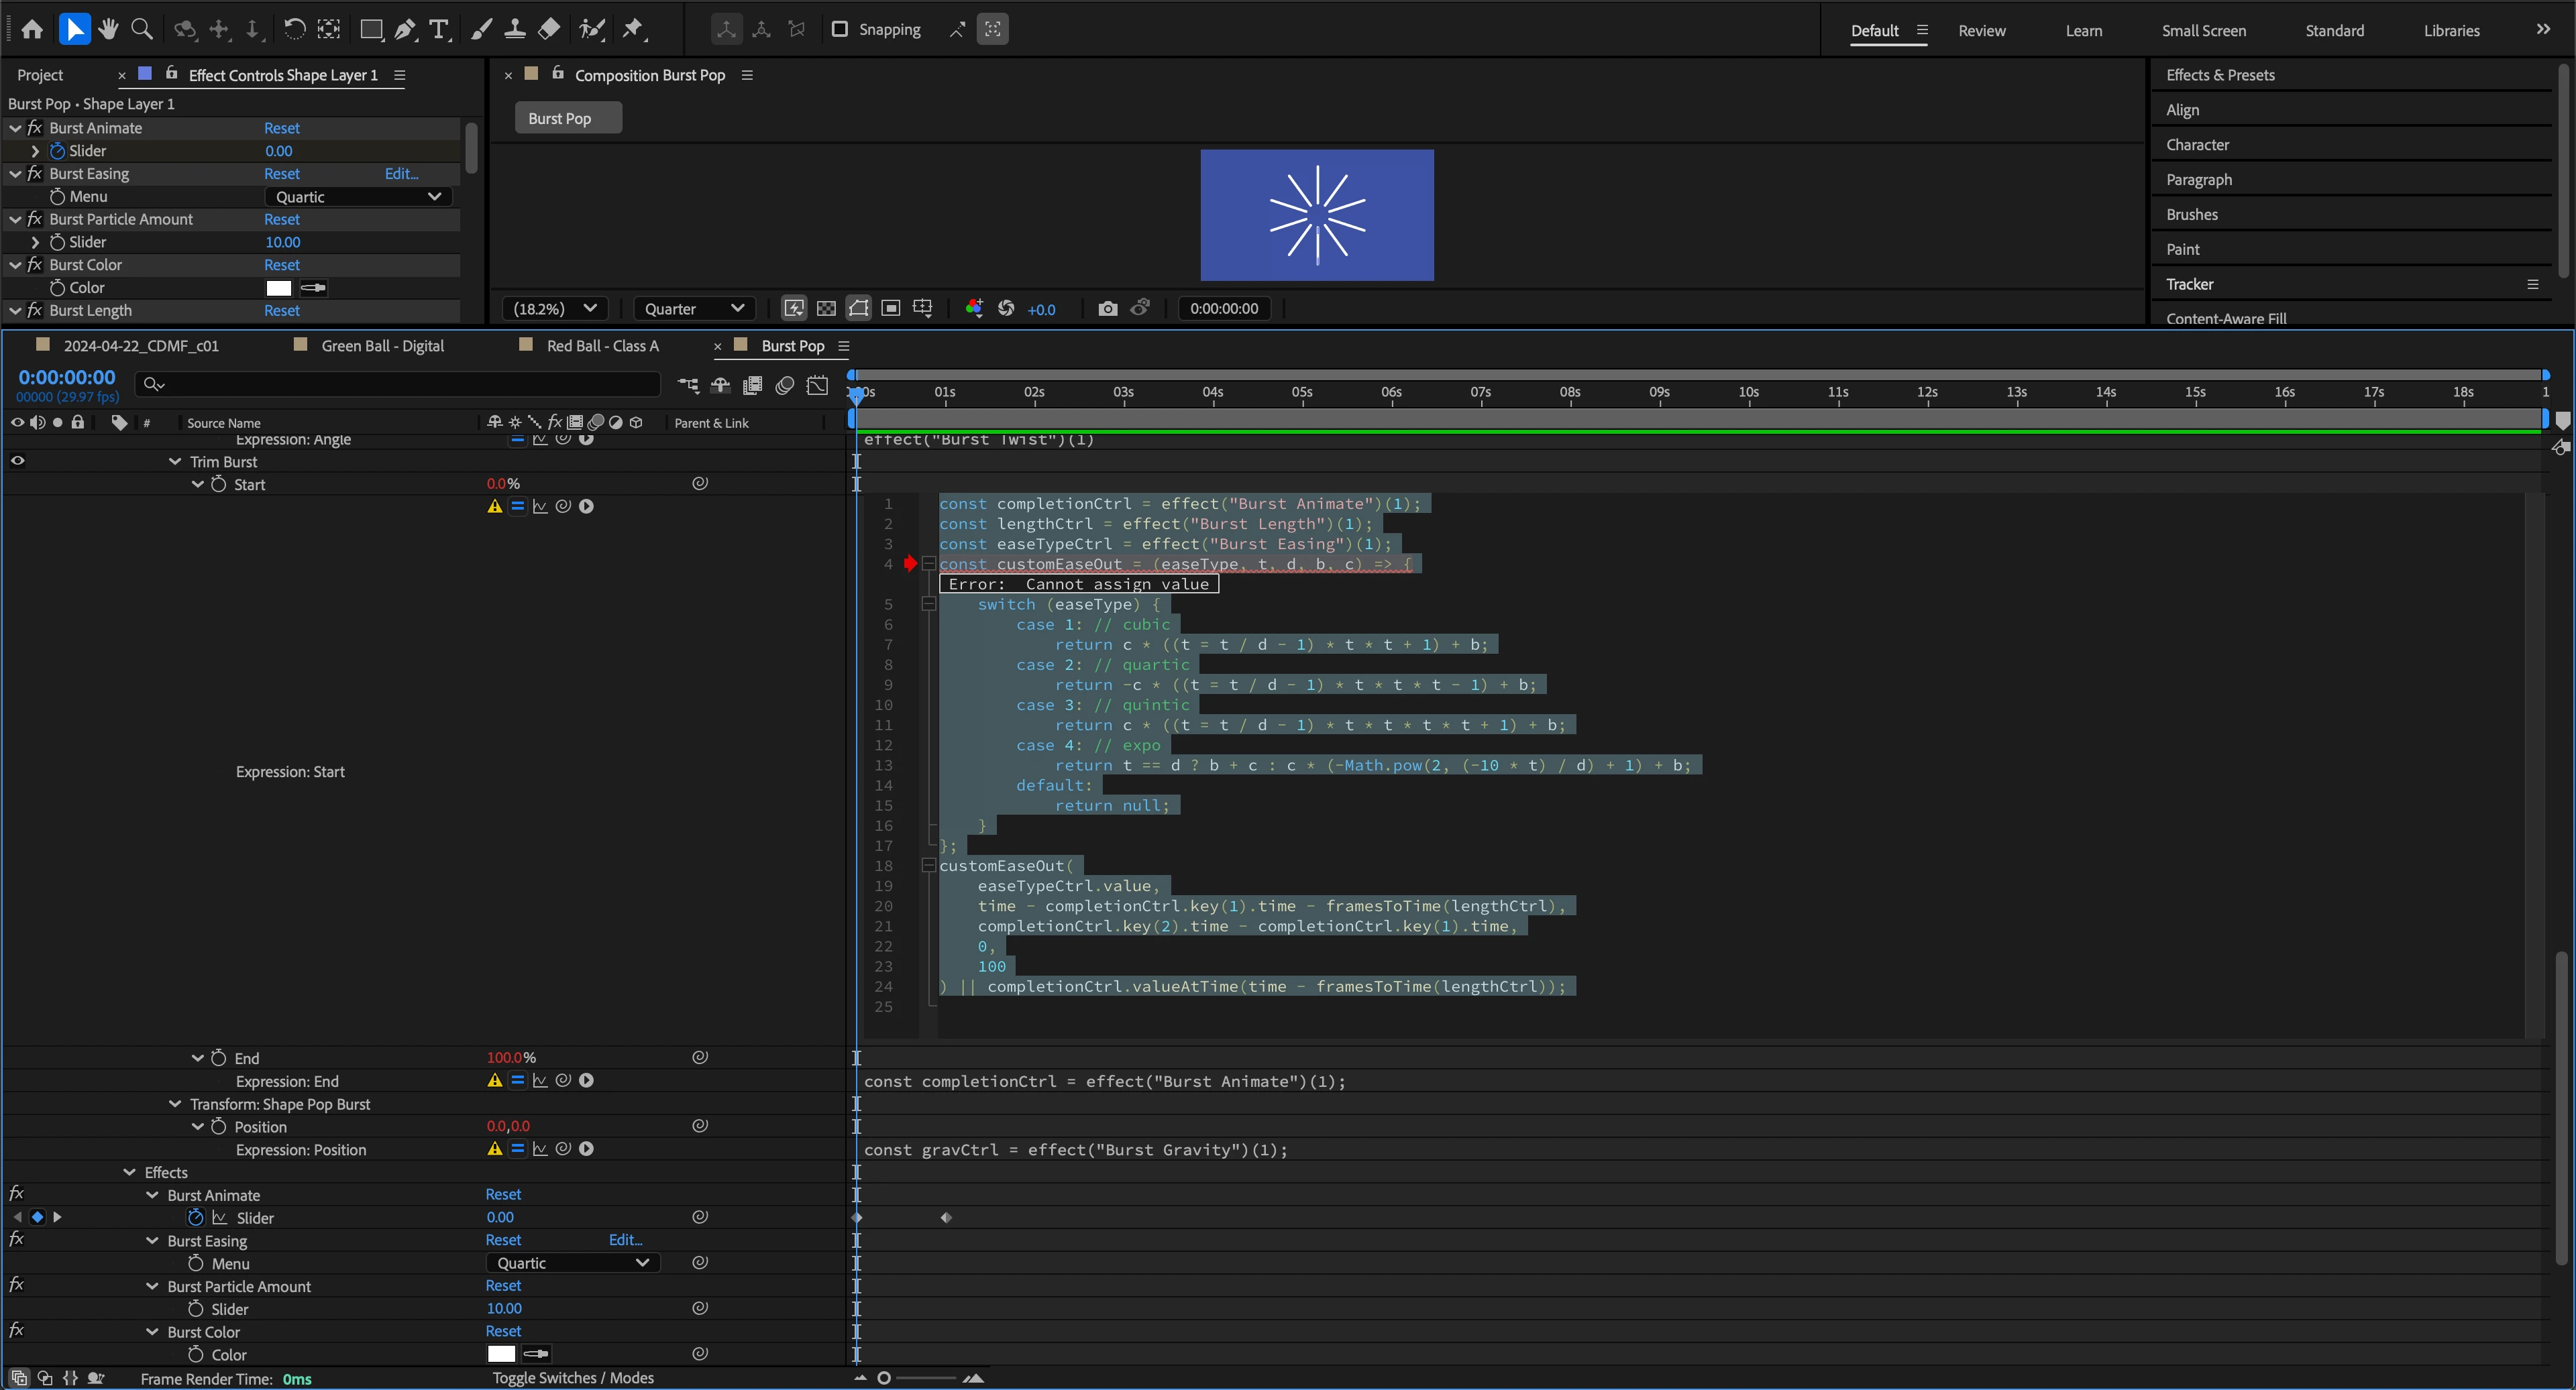Open the Quarter resolution dropdown
Image resolution: width=2576 pixels, height=1390 pixels.
[x=693, y=309]
